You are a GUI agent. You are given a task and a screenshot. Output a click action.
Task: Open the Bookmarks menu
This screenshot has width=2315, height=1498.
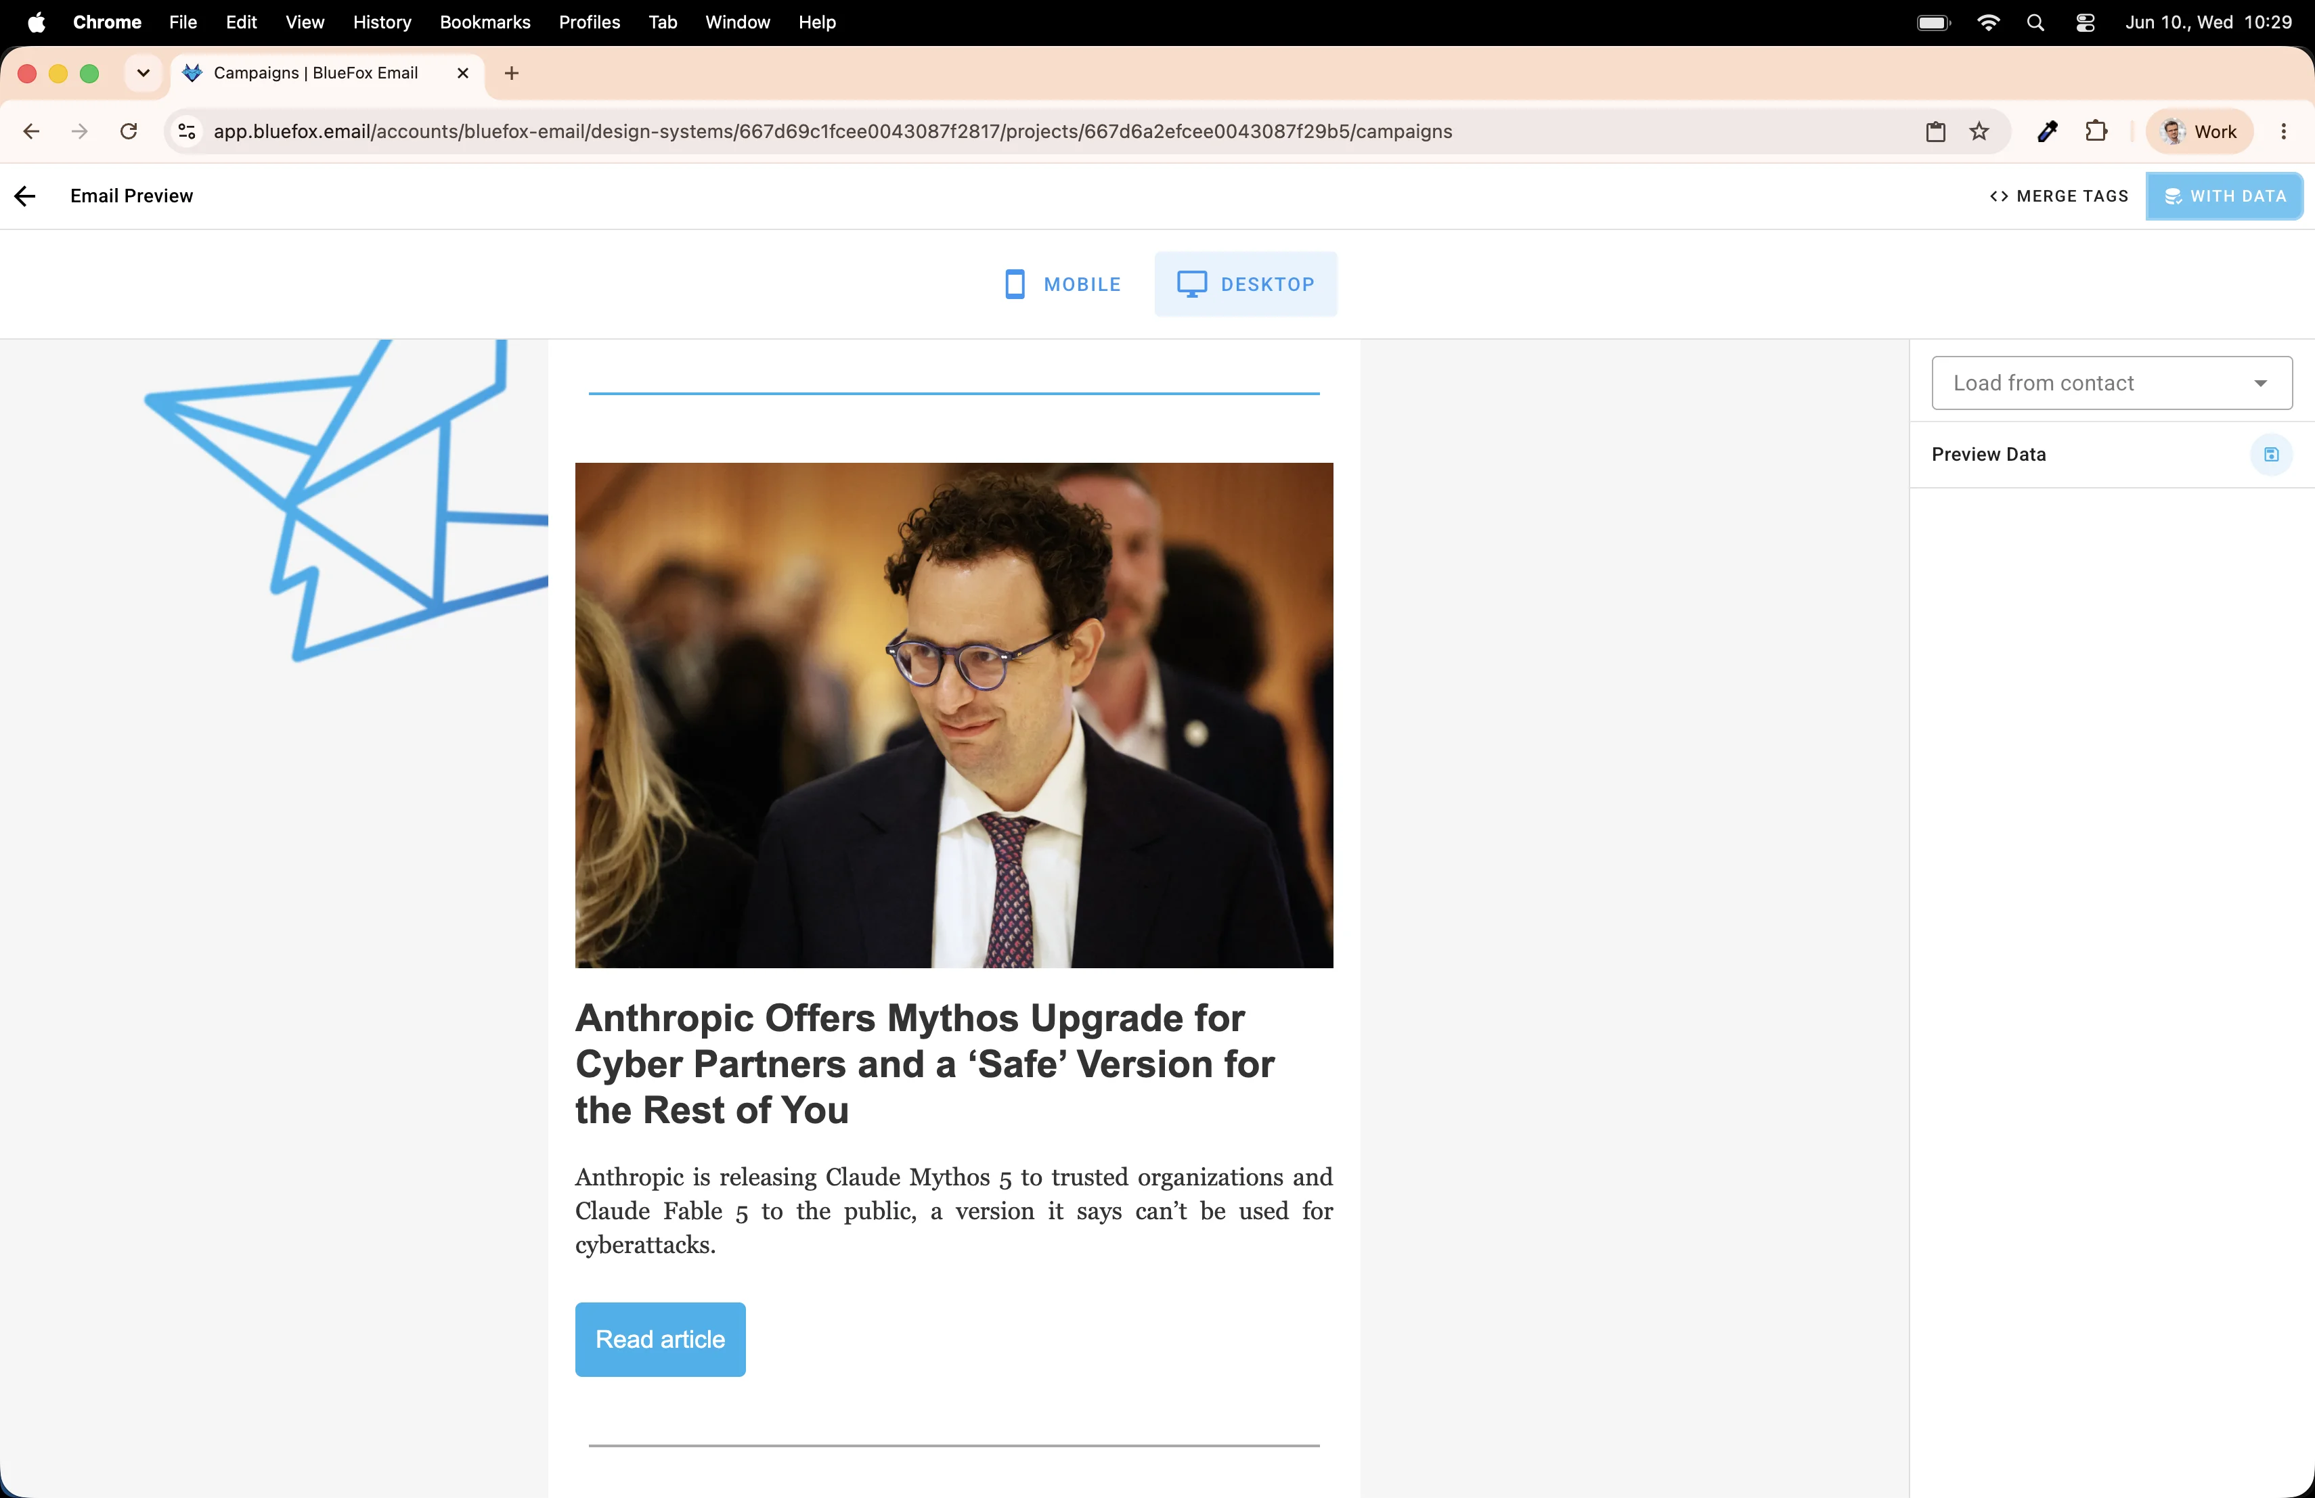point(485,22)
